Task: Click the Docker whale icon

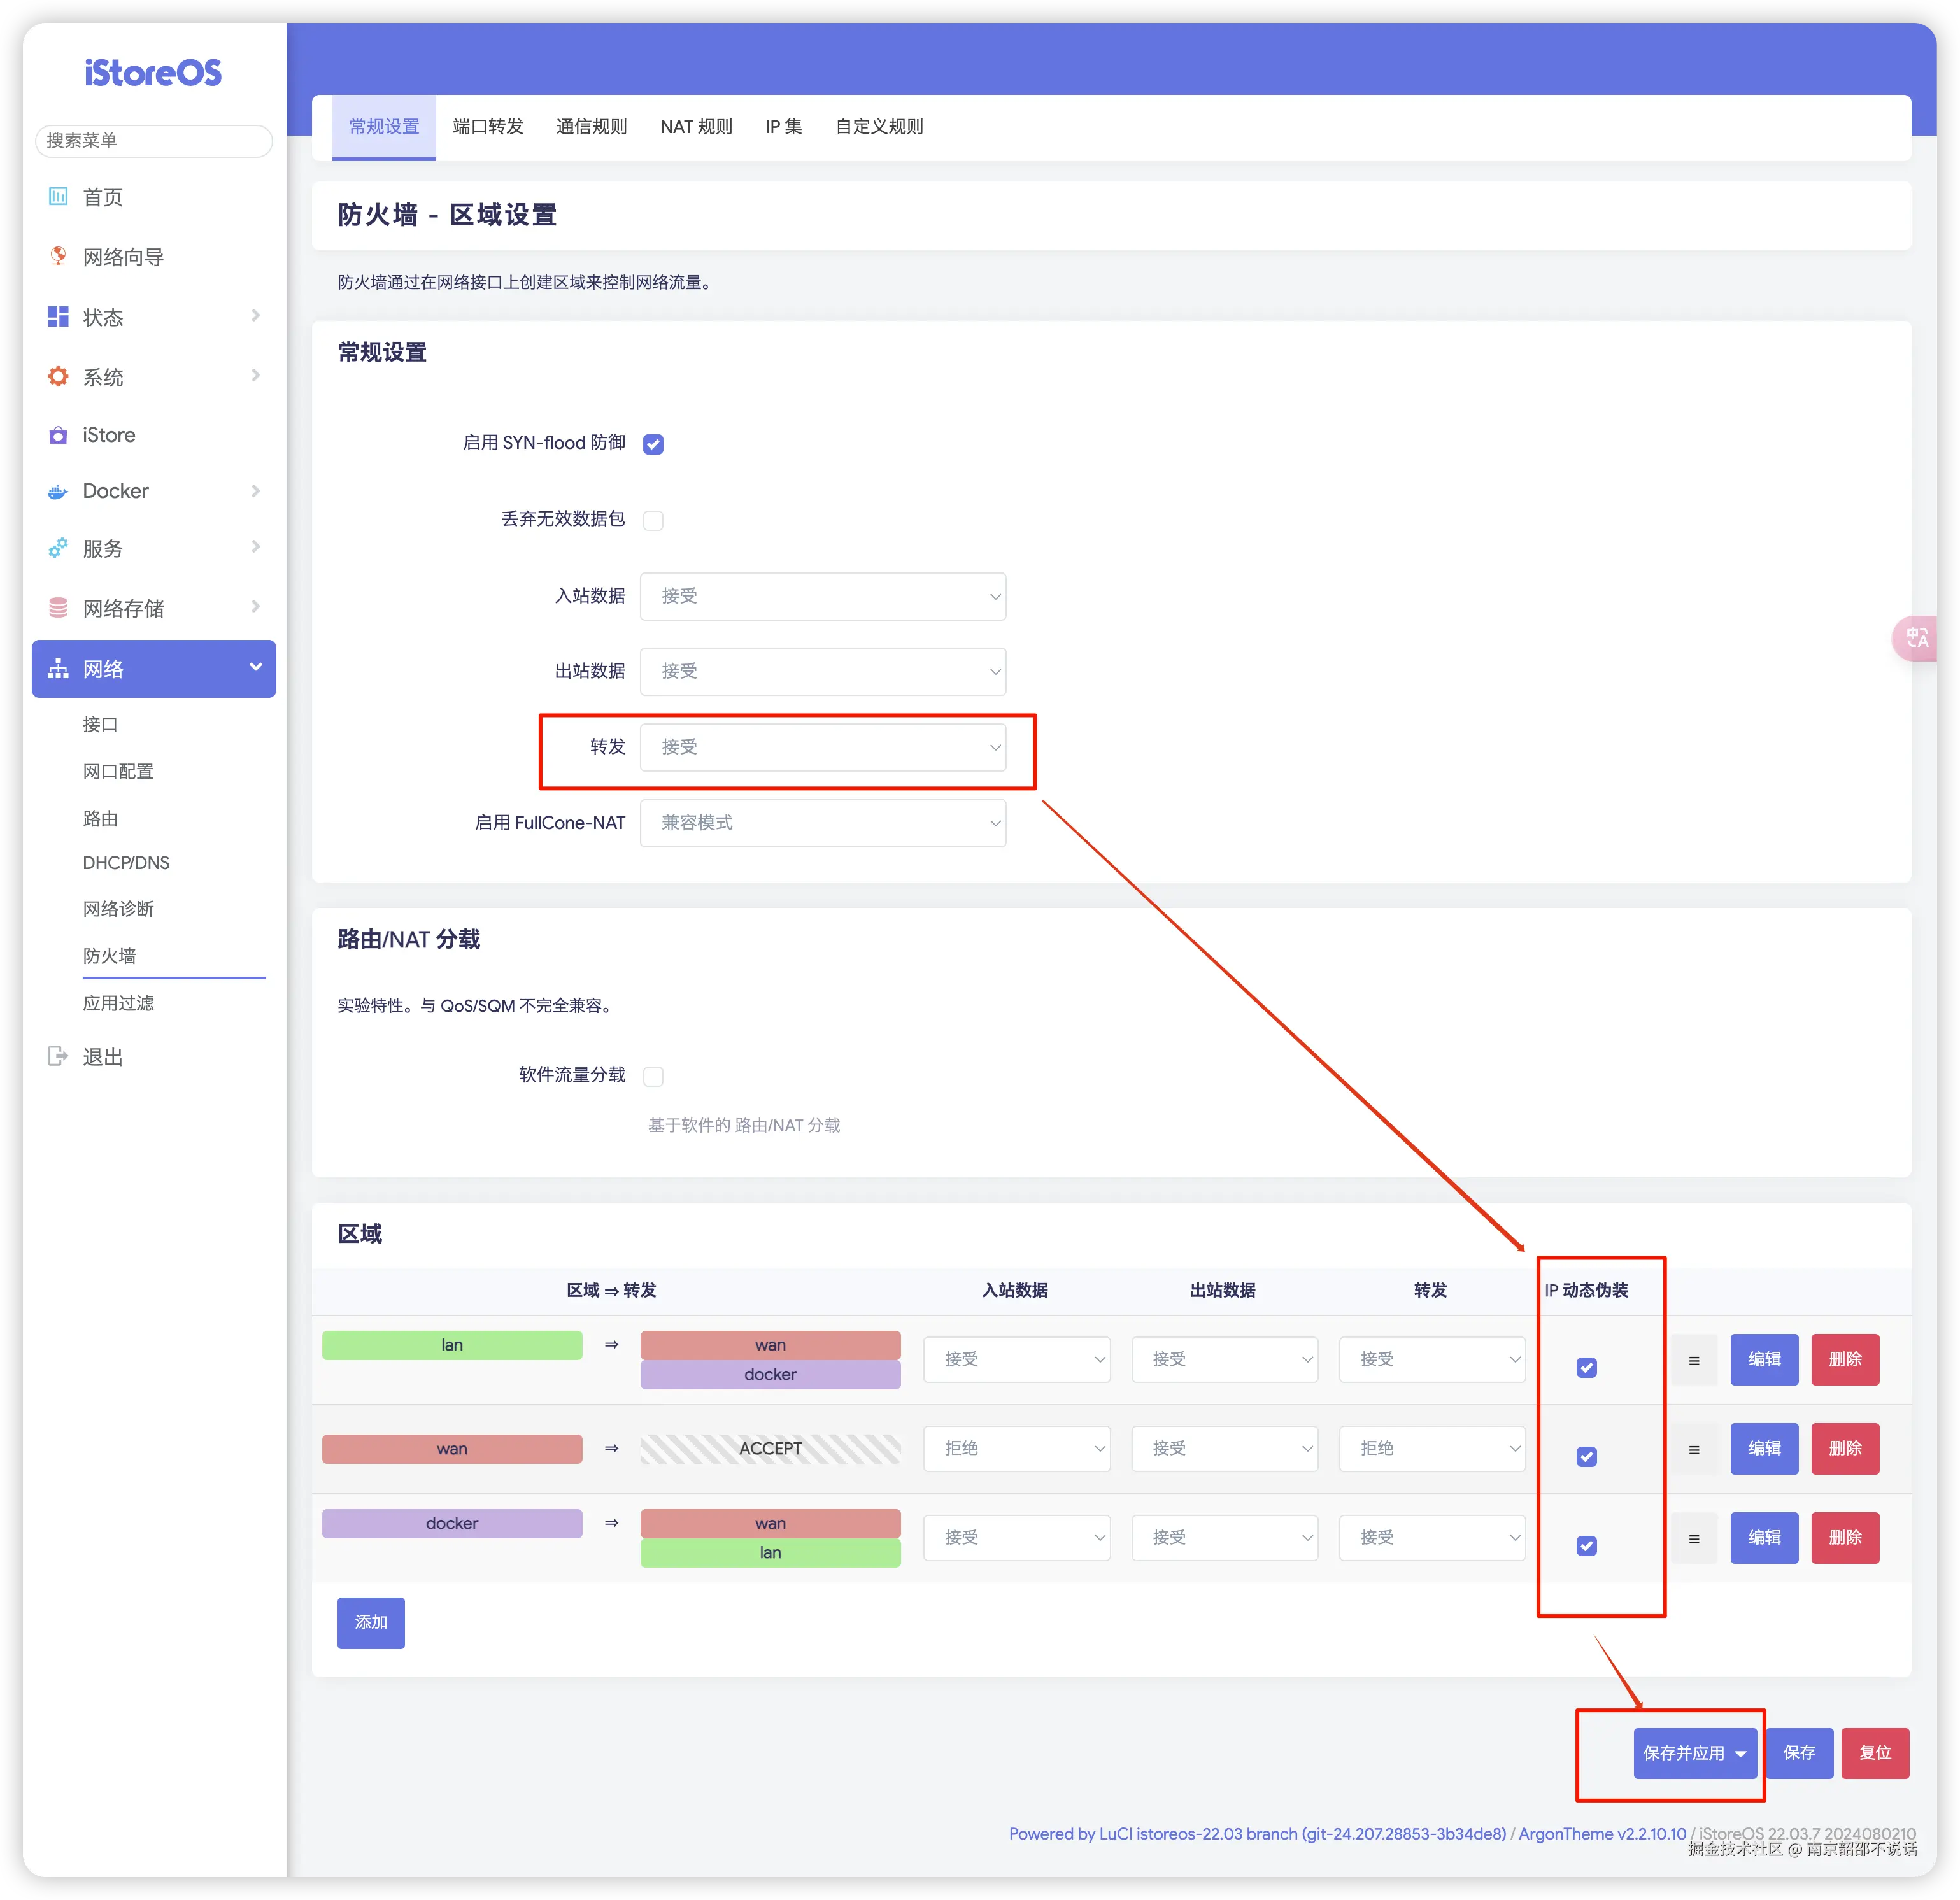Action: (58, 491)
